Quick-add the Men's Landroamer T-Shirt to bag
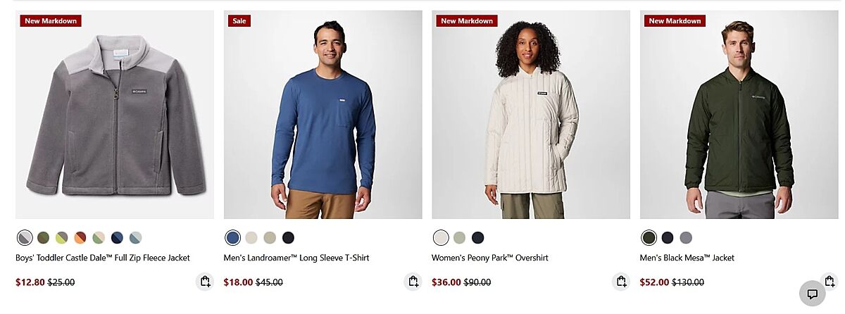This screenshot has height=314, width=845. pyautogui.click(x=413, y=282)
